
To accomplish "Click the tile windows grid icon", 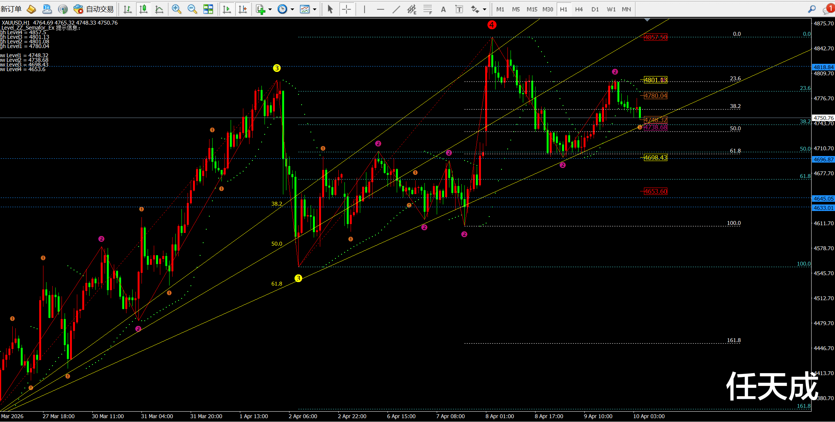I will pos(208,9).
